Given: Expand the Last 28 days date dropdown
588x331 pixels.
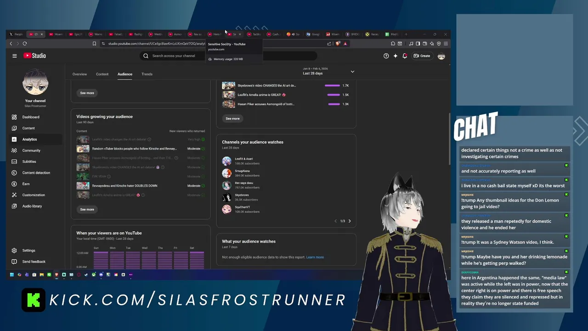Looking at the screenshot, I should tap(328, 71).
